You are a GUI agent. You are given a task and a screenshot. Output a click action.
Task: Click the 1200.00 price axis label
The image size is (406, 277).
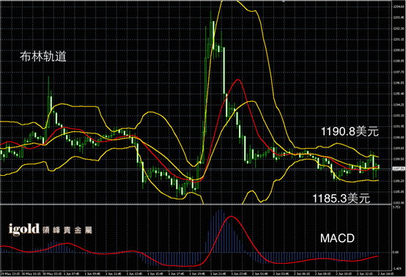pyautogui.click(x=399, y=50)
